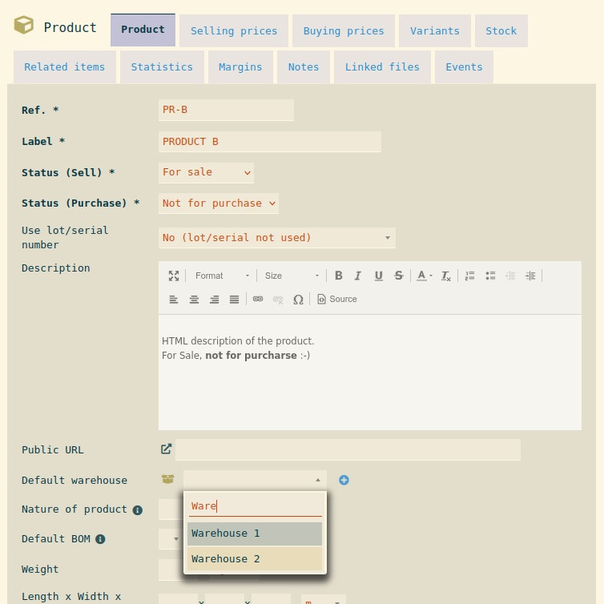
Task: Click the increase indent icon
Action: click(530, 276)
